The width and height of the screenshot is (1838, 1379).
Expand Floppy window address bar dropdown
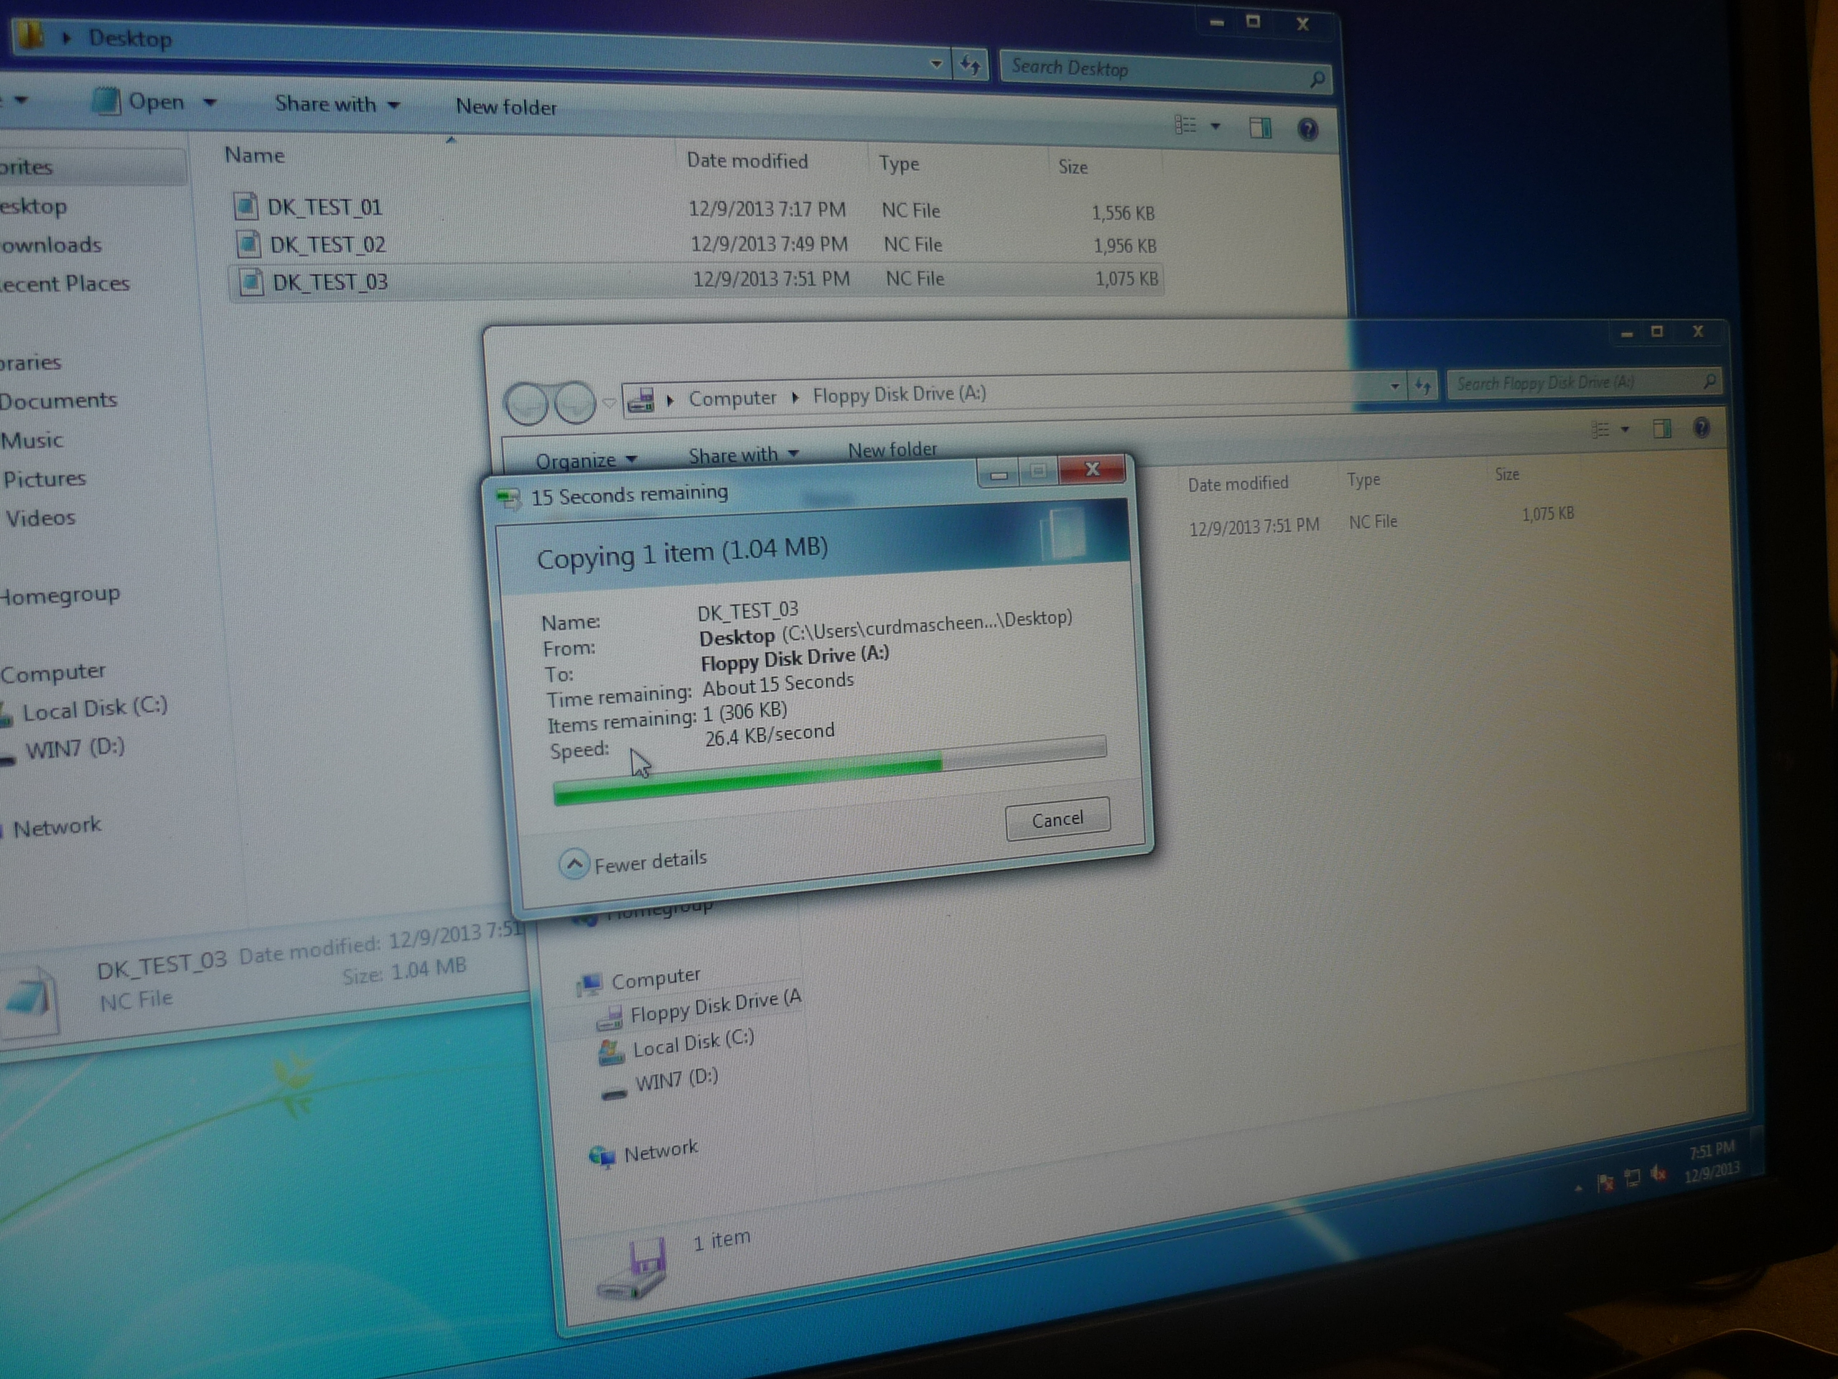tap(1394, 386)
